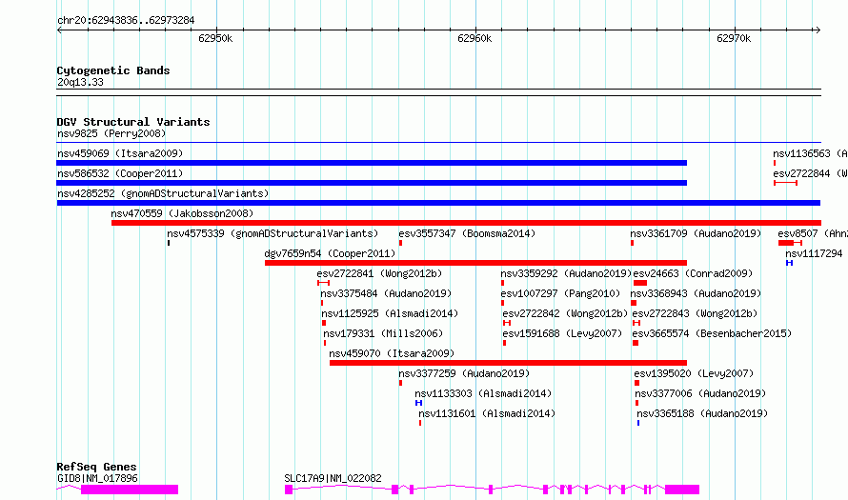Screen dimensions: 848x500
Task: Click the esv3665574 (Besenbacher2015) label
Action: pyautogui.click(x=713, y=333)
